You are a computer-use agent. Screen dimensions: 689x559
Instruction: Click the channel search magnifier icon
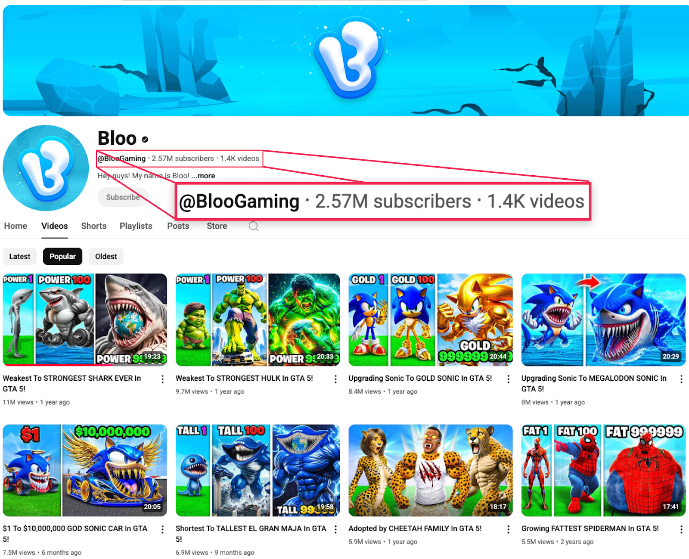254,226
